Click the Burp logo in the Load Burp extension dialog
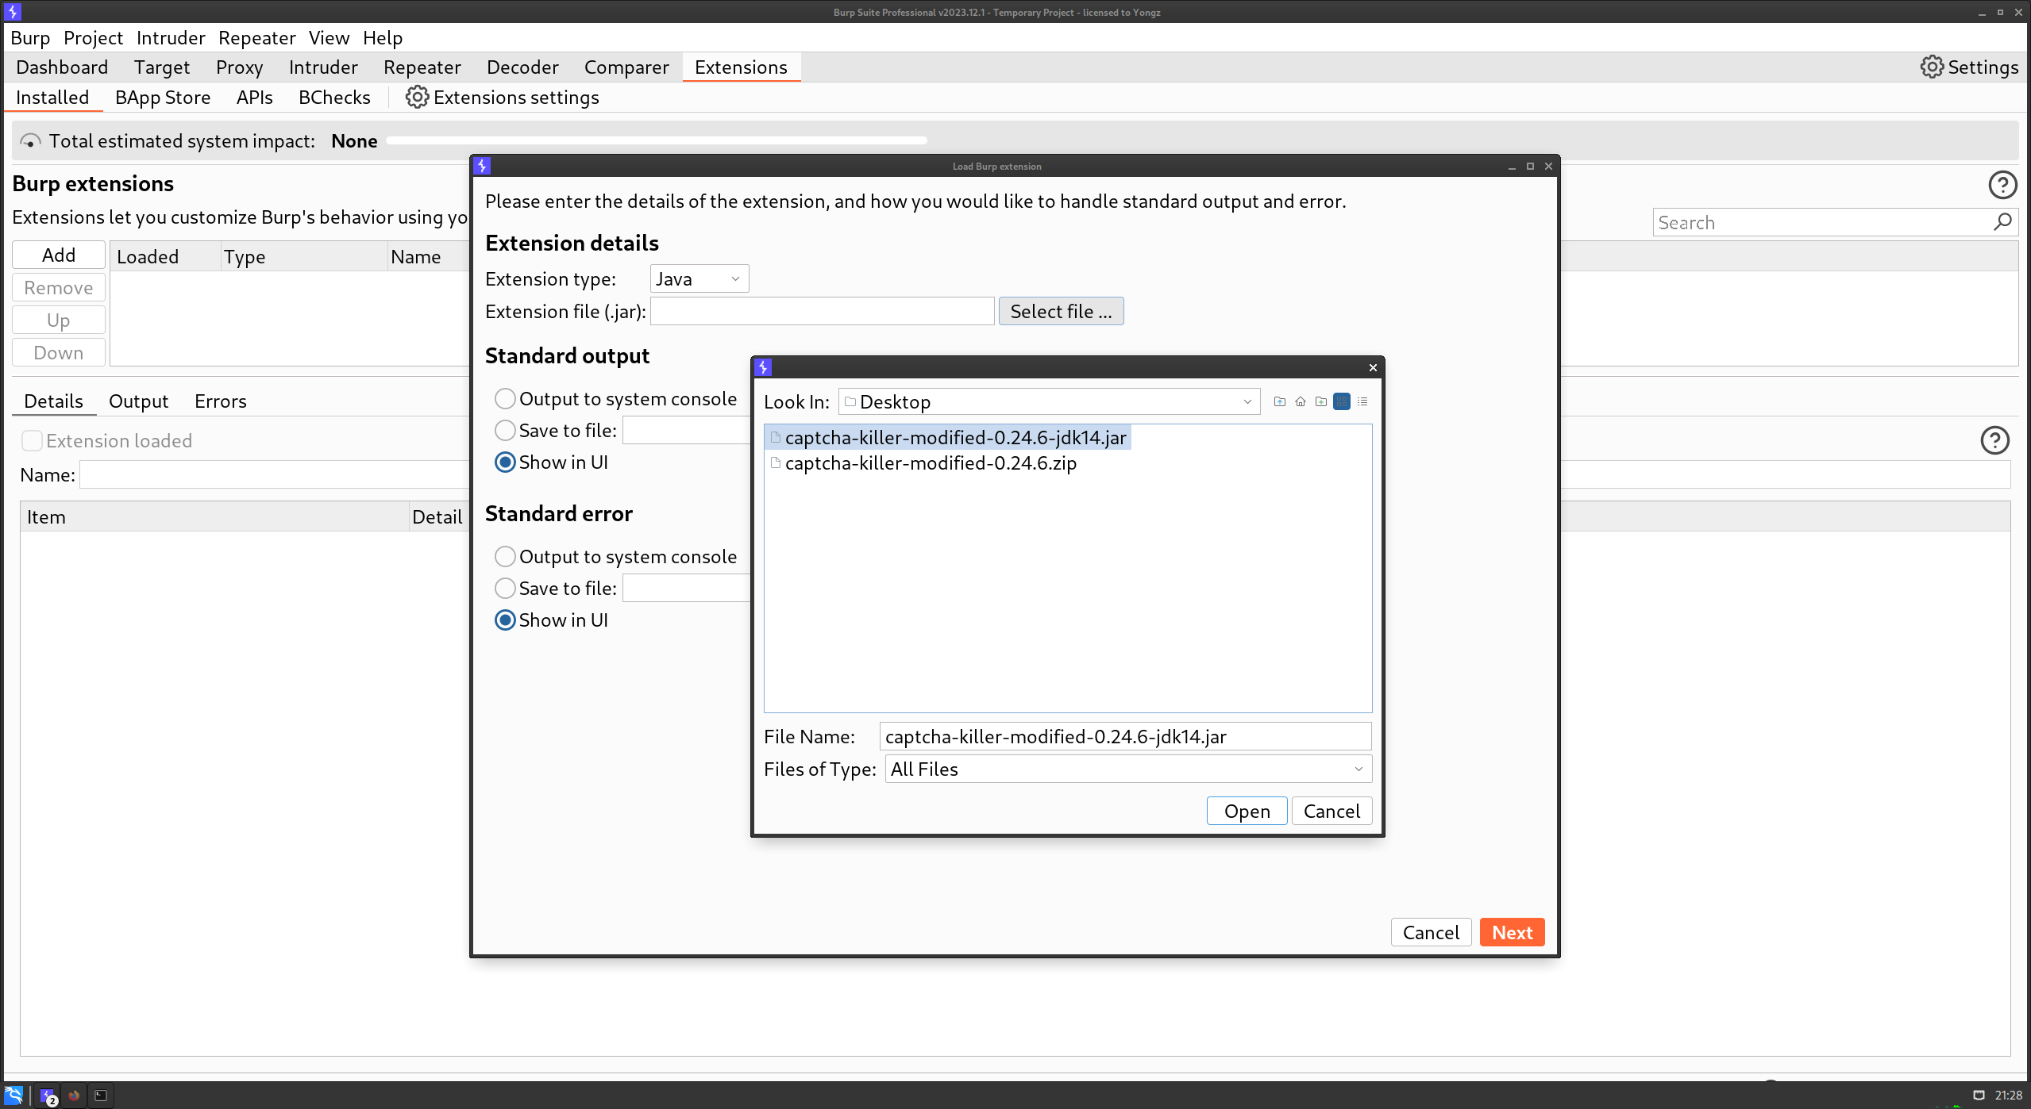Image resolution: width=2031 pixels, height=1109 pixels. tap(482, 166)
